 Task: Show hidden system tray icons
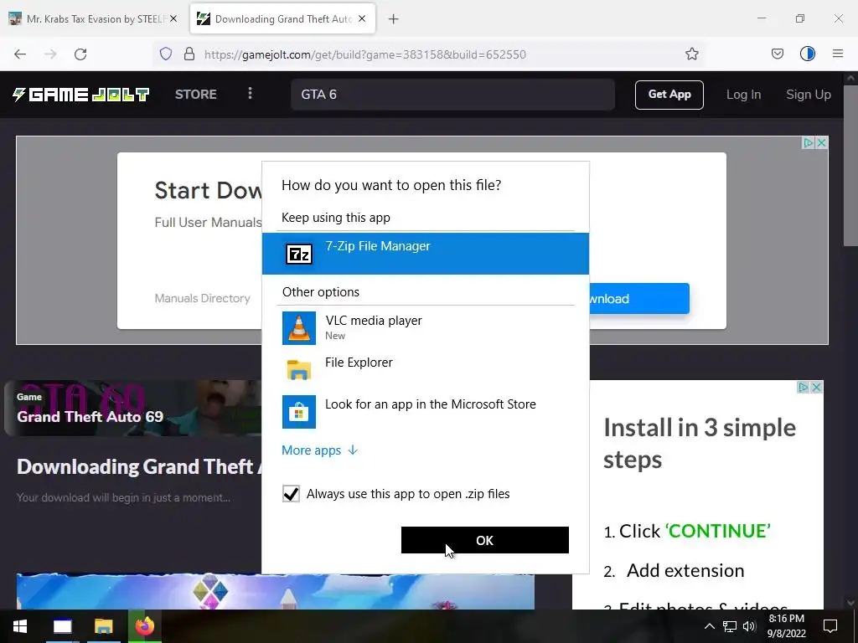(709, 626)
